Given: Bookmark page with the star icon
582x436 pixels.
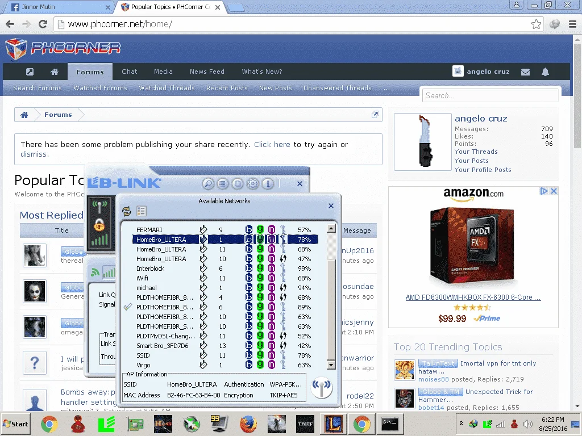Looking at the screenshot, I should 535,24.
